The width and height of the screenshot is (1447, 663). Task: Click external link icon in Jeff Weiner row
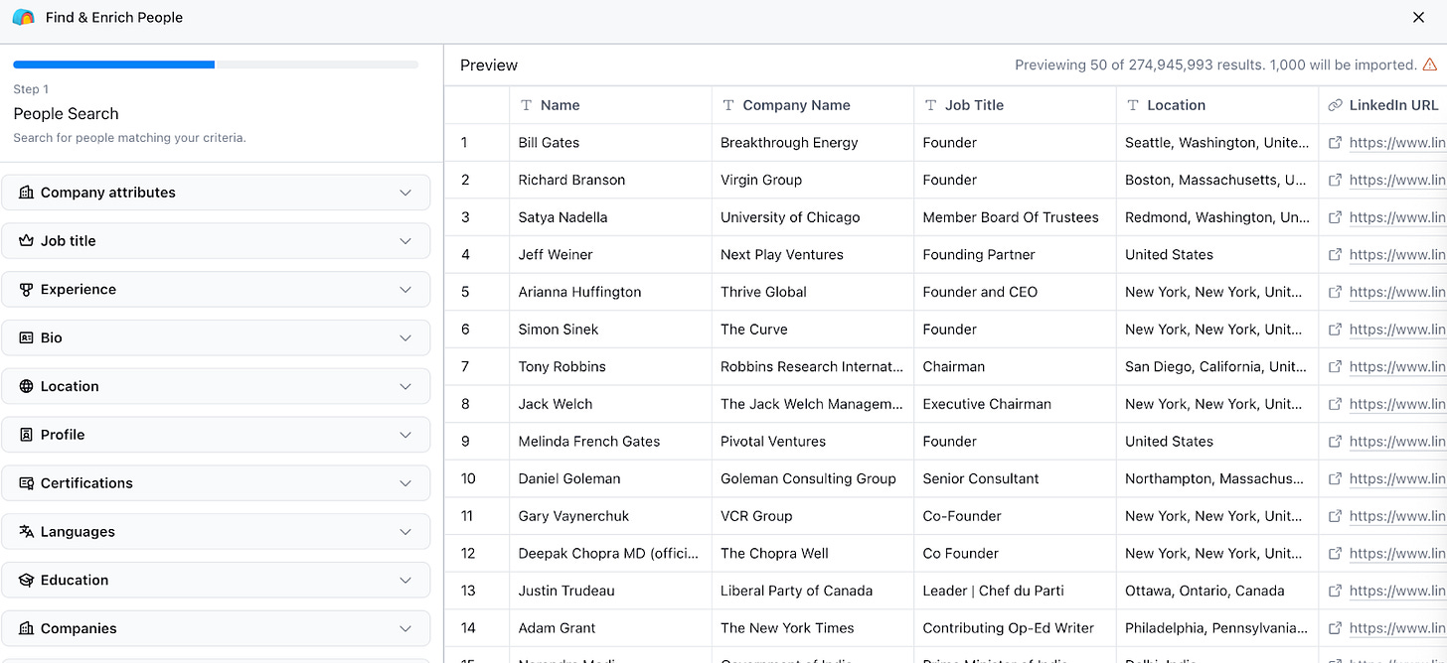click(1335, 254)
